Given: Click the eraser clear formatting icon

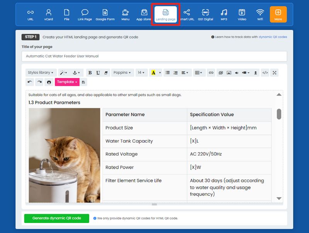Looking at the screenshot, I should click(x=106, y=72).
